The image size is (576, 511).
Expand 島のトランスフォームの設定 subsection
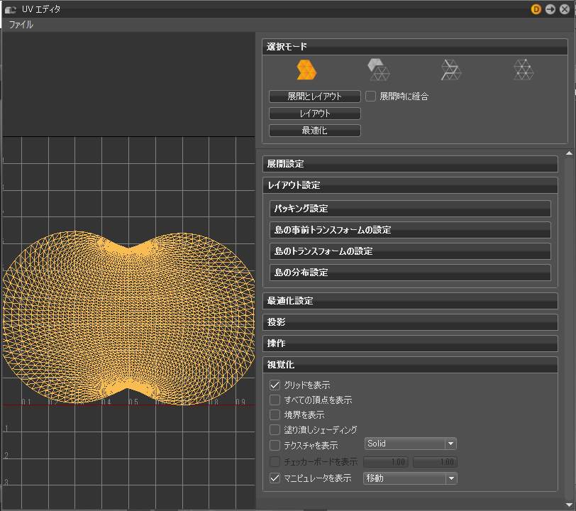[x=410, y=251]
